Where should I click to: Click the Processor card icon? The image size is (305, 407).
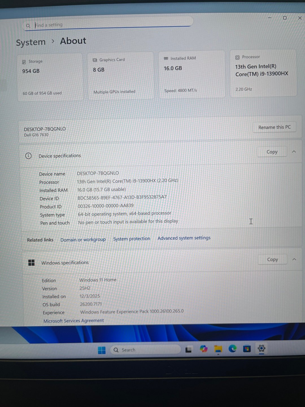(x=237, y=57)
